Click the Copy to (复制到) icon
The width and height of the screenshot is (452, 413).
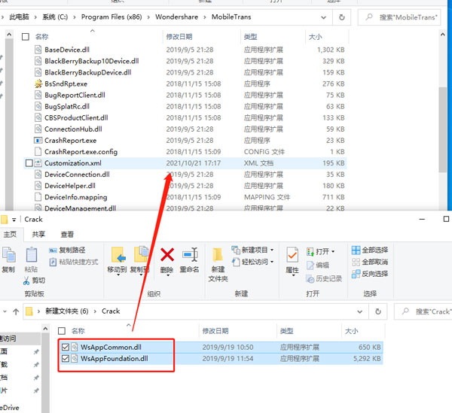coord(140,254)
